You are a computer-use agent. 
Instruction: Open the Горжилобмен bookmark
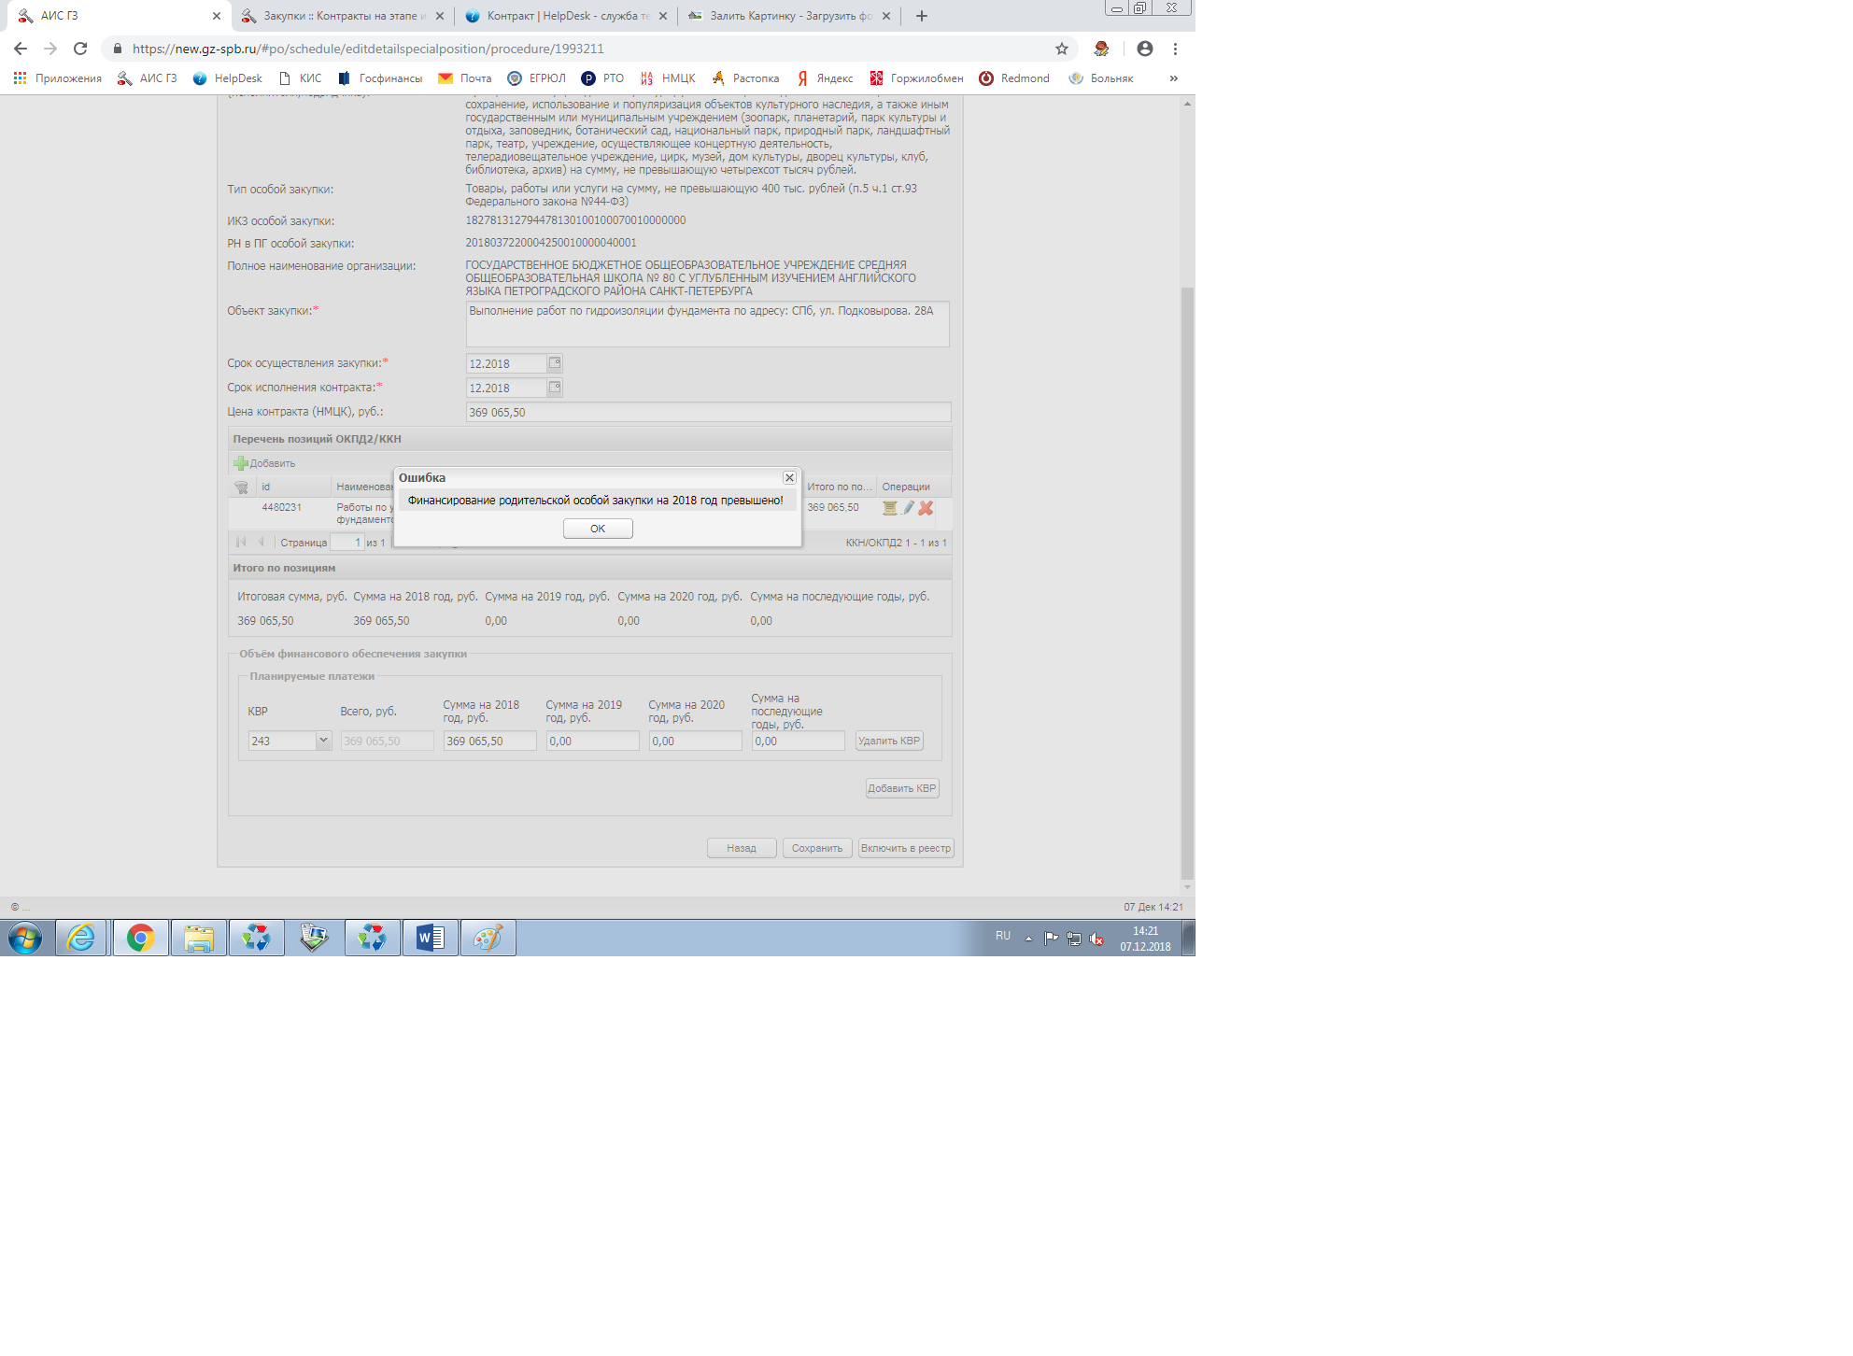pyautogui.click(x=916, y=78)
